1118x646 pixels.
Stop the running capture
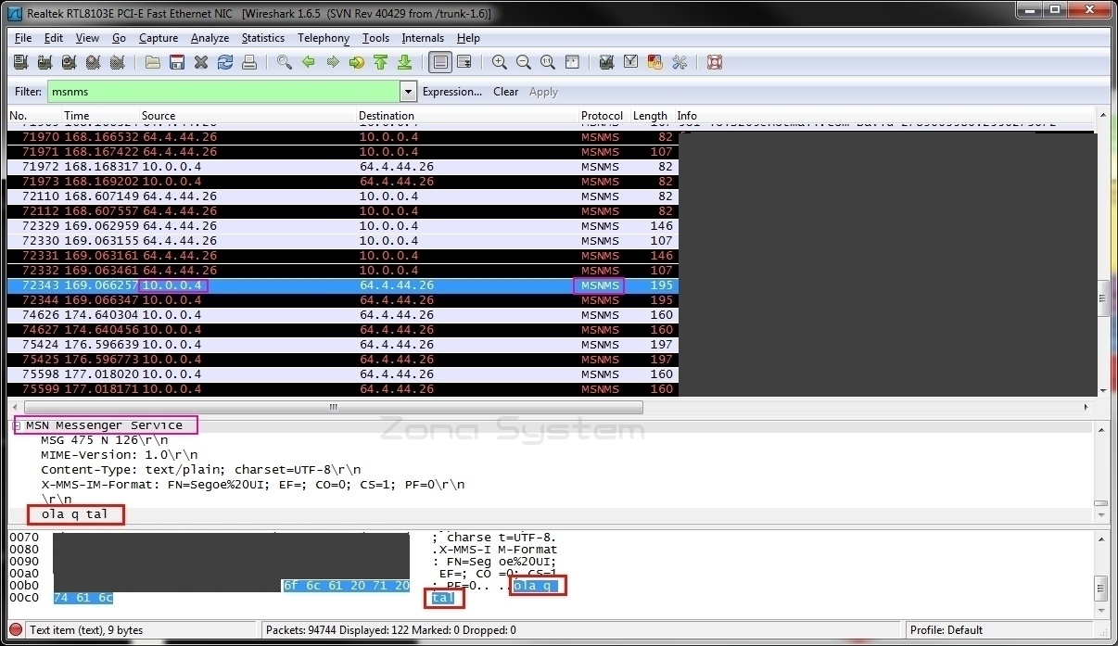[93, 62]
